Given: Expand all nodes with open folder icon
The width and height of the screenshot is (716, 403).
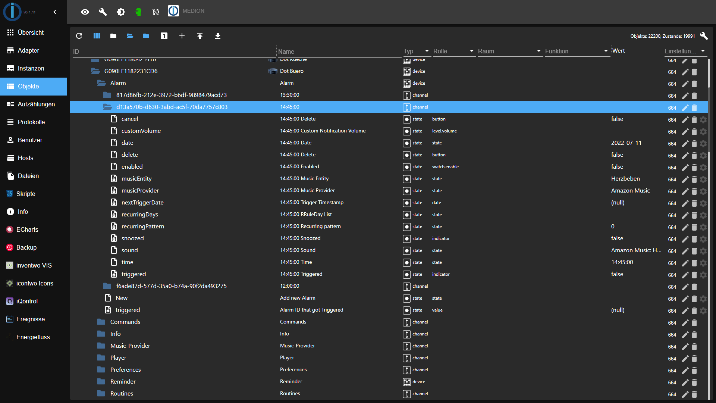Looking at the screenshot, I should tap(130, 36).
